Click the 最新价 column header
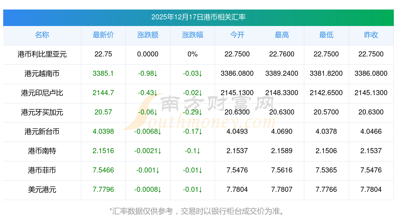 click(103, 35)
